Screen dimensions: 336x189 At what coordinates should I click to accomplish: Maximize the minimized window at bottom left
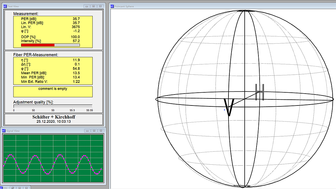[19, 187]
